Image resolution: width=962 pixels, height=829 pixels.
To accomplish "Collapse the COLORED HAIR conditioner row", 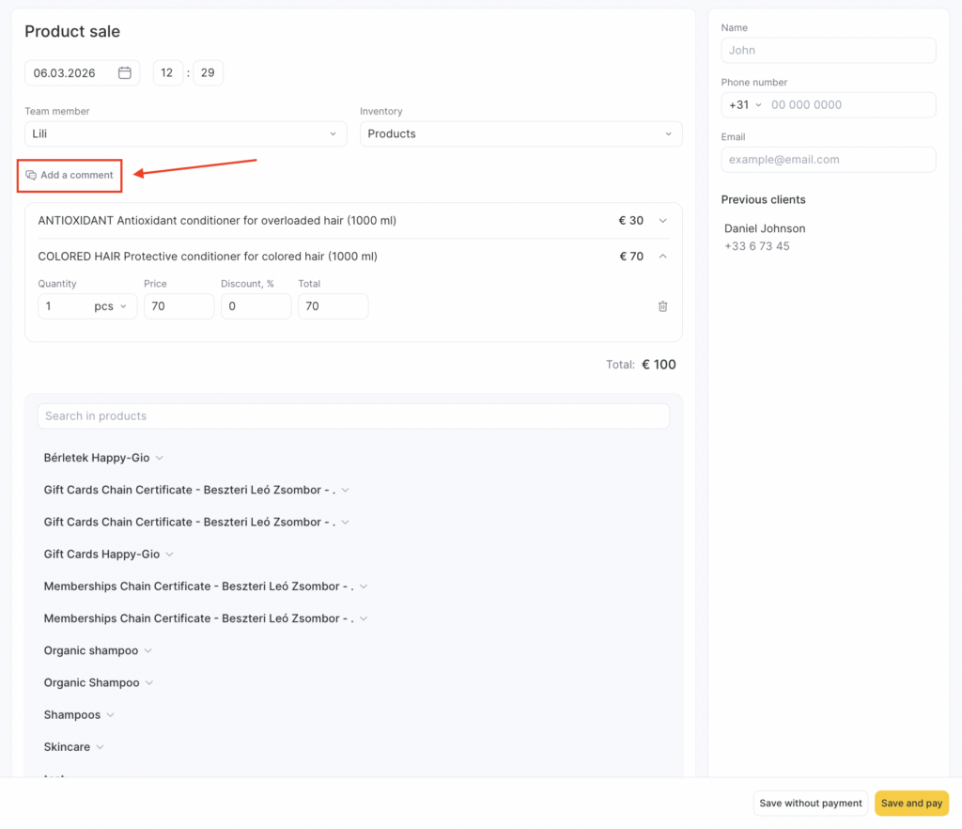I will coord(662,257).
